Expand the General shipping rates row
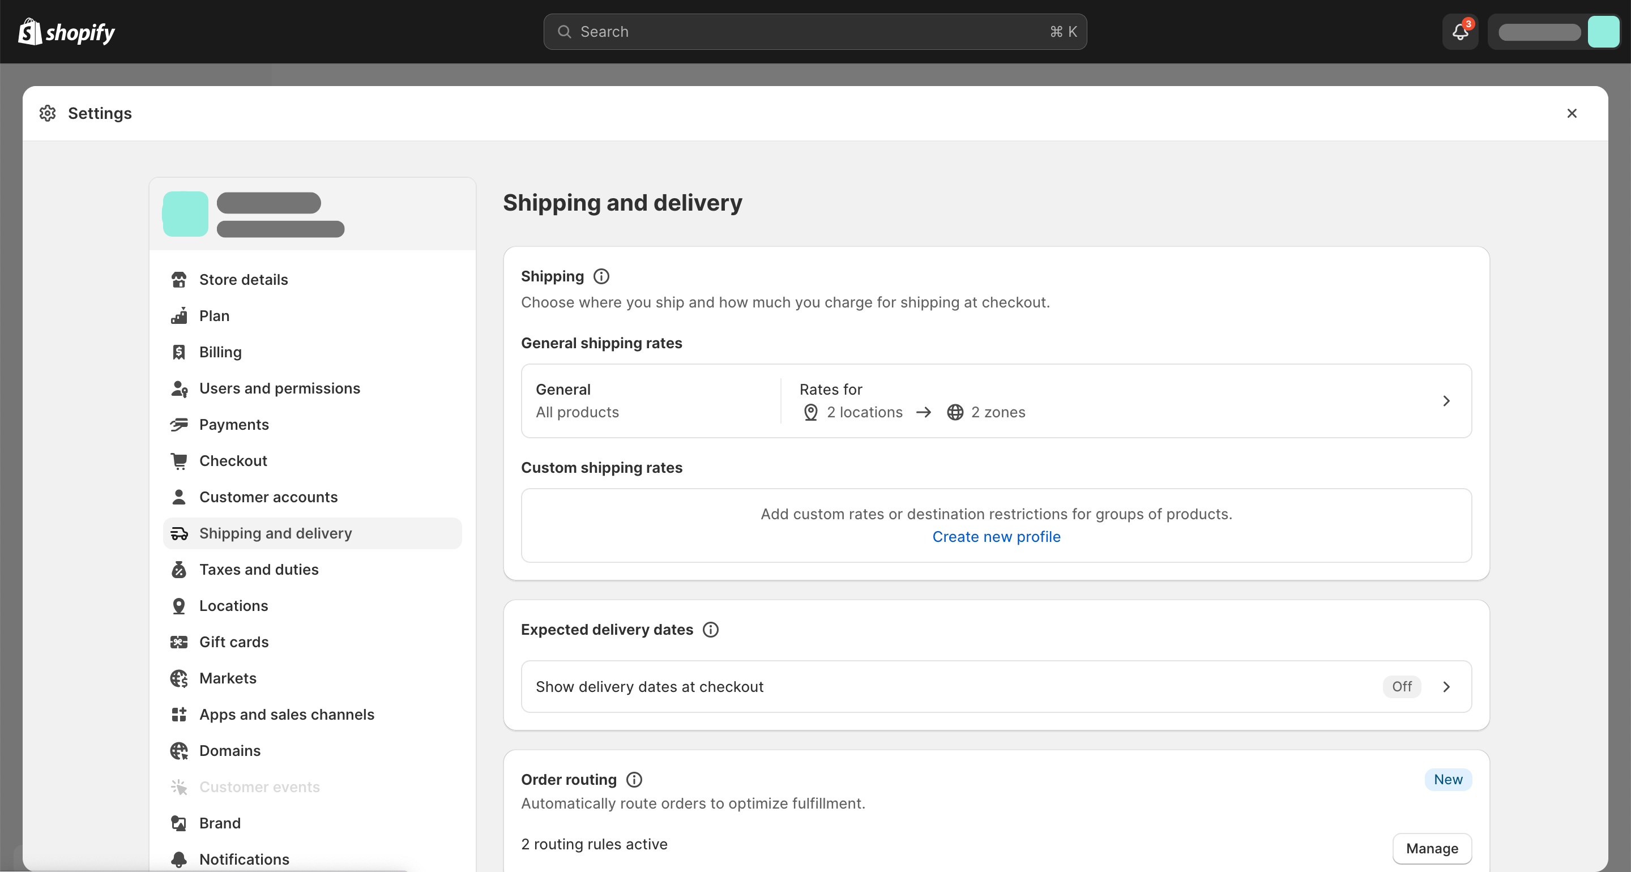 (x=1449, y=400)
